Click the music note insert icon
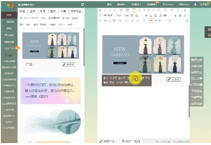Viewport: 211px width, 145px height. point(160,15)
